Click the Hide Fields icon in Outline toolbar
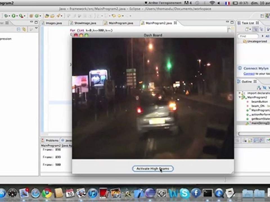This screenshot has width=270, height=202. (x=264, y=88)
